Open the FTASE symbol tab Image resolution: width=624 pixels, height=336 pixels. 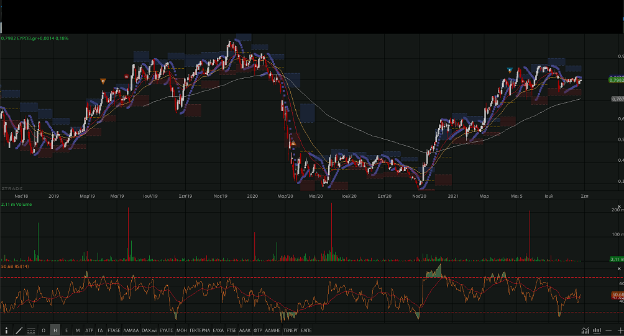pyautogui.click(x=114, y=330)
